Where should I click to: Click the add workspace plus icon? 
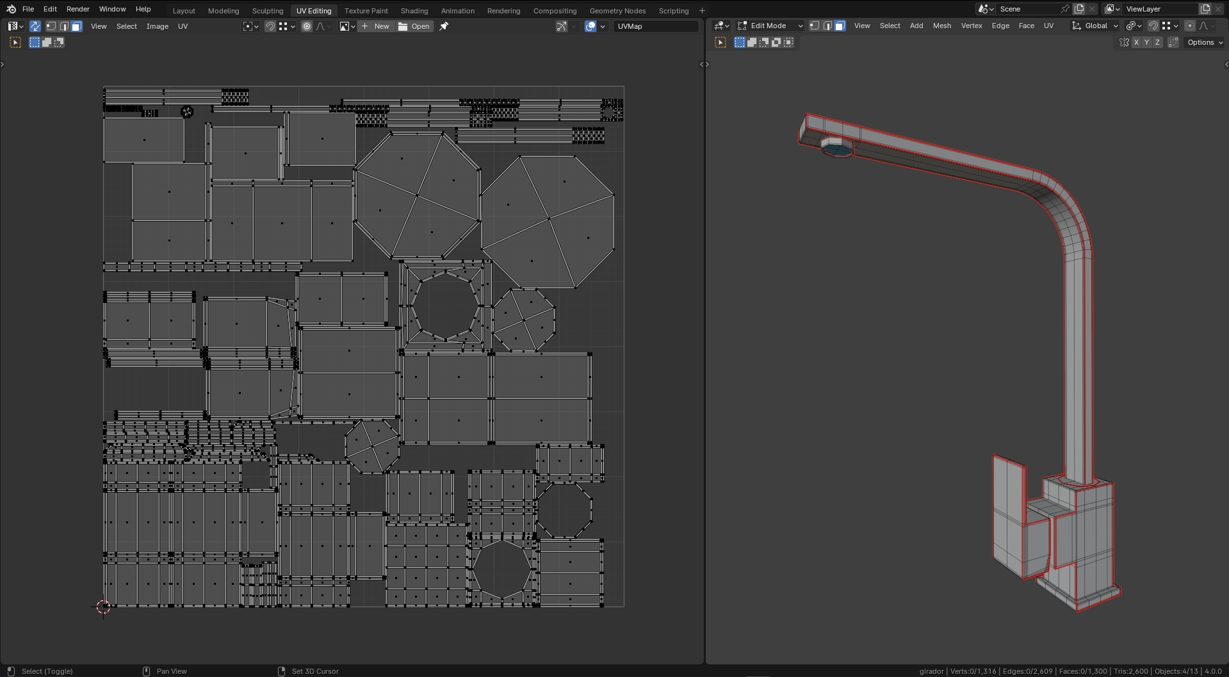702,10
